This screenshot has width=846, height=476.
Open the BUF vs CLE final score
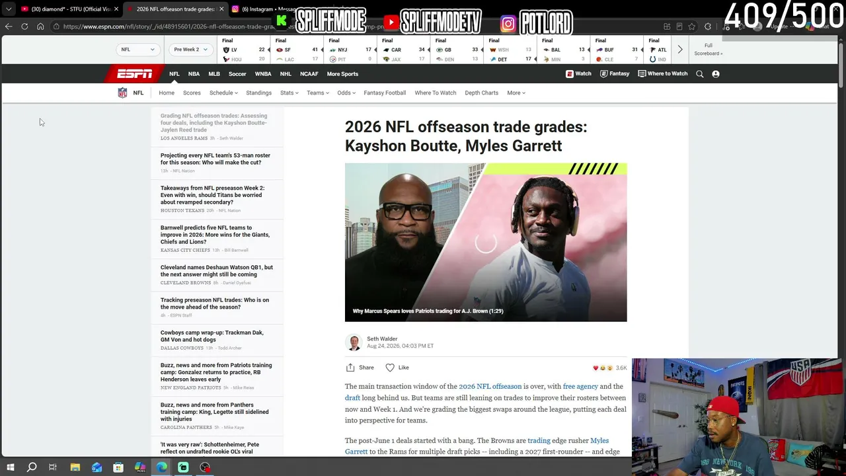tap(617, 50)
